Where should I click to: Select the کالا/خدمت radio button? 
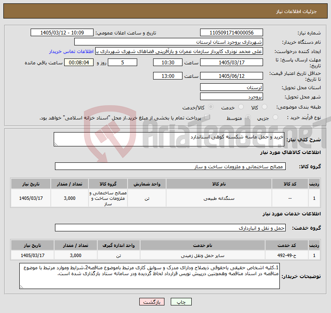point(211,107)
